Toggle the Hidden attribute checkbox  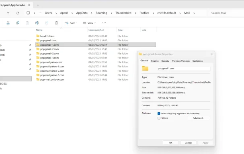pos(159,118)
